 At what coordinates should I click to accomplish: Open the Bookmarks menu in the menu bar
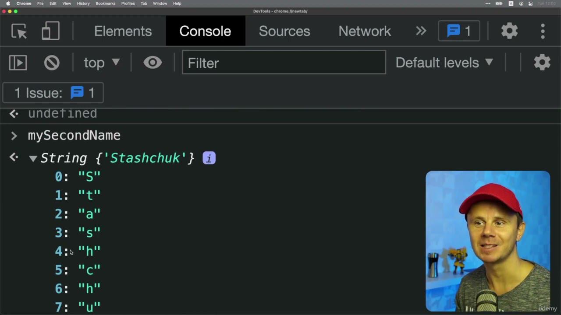(x=105, y=3)
